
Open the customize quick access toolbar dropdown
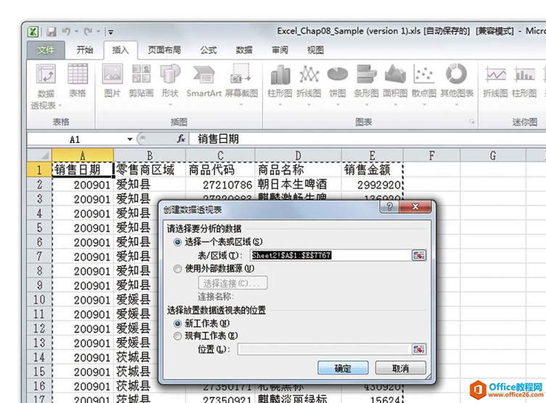point(110,32)
